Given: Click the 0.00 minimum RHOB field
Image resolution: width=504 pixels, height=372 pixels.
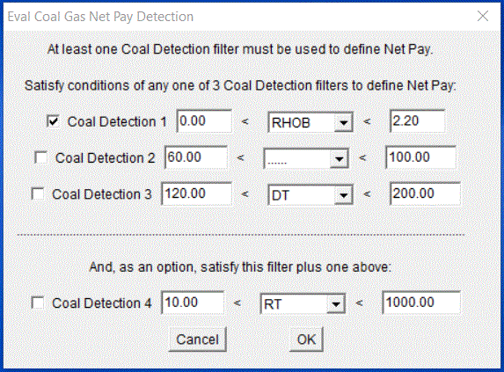Looking at the screenshot, I should click(x=204, y=121).
